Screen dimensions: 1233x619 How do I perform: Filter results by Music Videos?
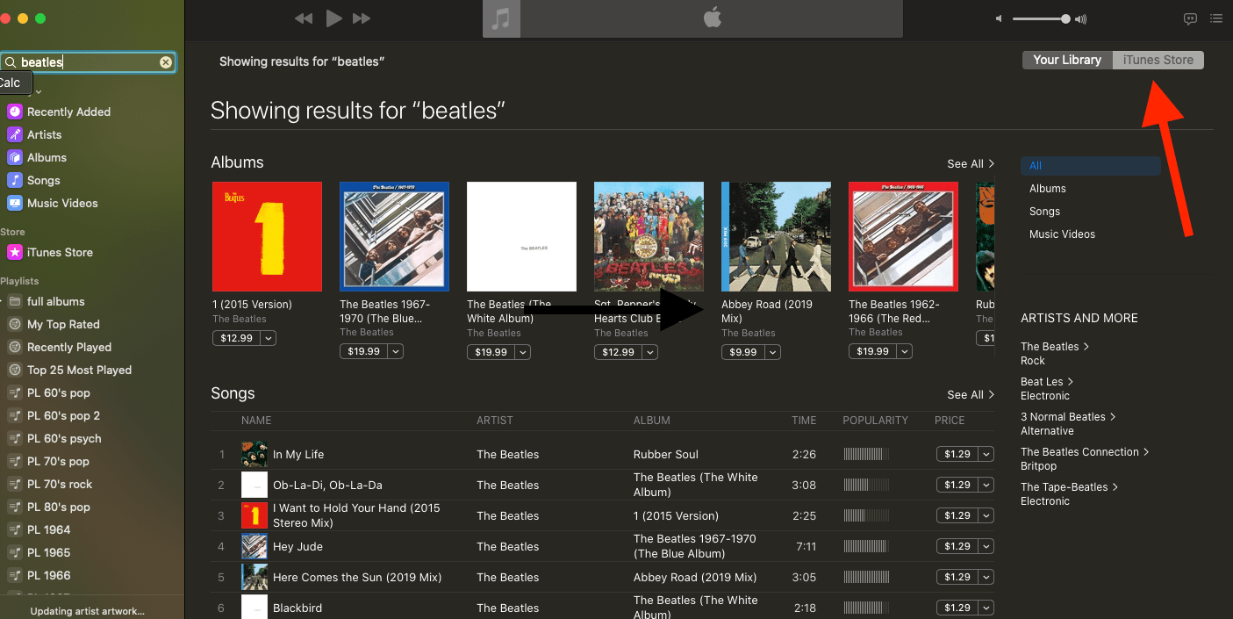tap(1062, 234)
